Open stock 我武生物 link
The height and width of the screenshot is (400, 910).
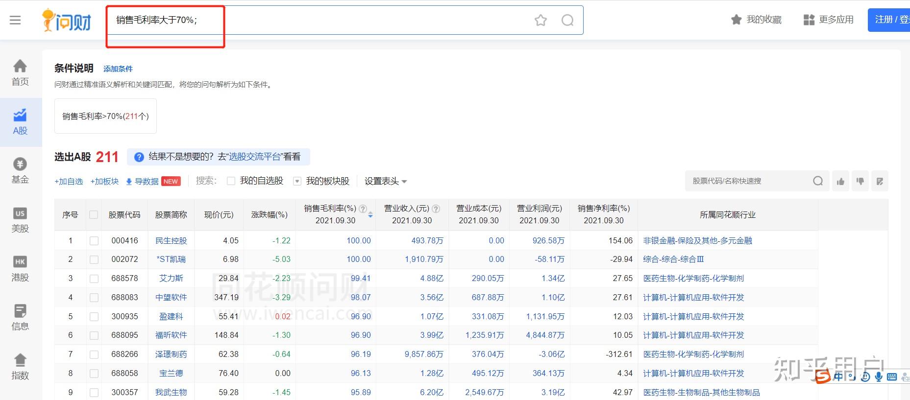tap(171, 393)
